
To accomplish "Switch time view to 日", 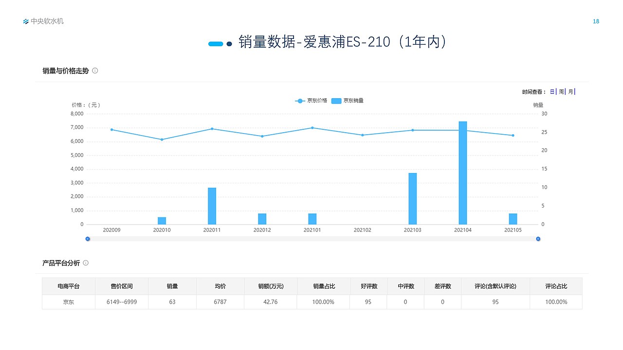I will [552, 91].
